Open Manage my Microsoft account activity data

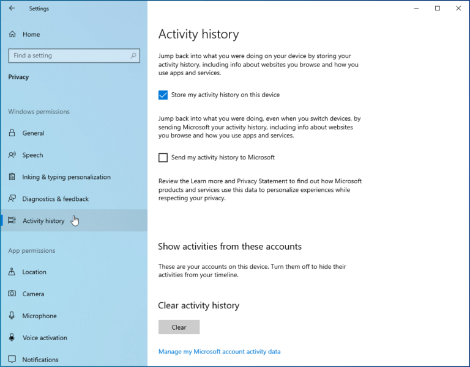(x=220, y=352)
